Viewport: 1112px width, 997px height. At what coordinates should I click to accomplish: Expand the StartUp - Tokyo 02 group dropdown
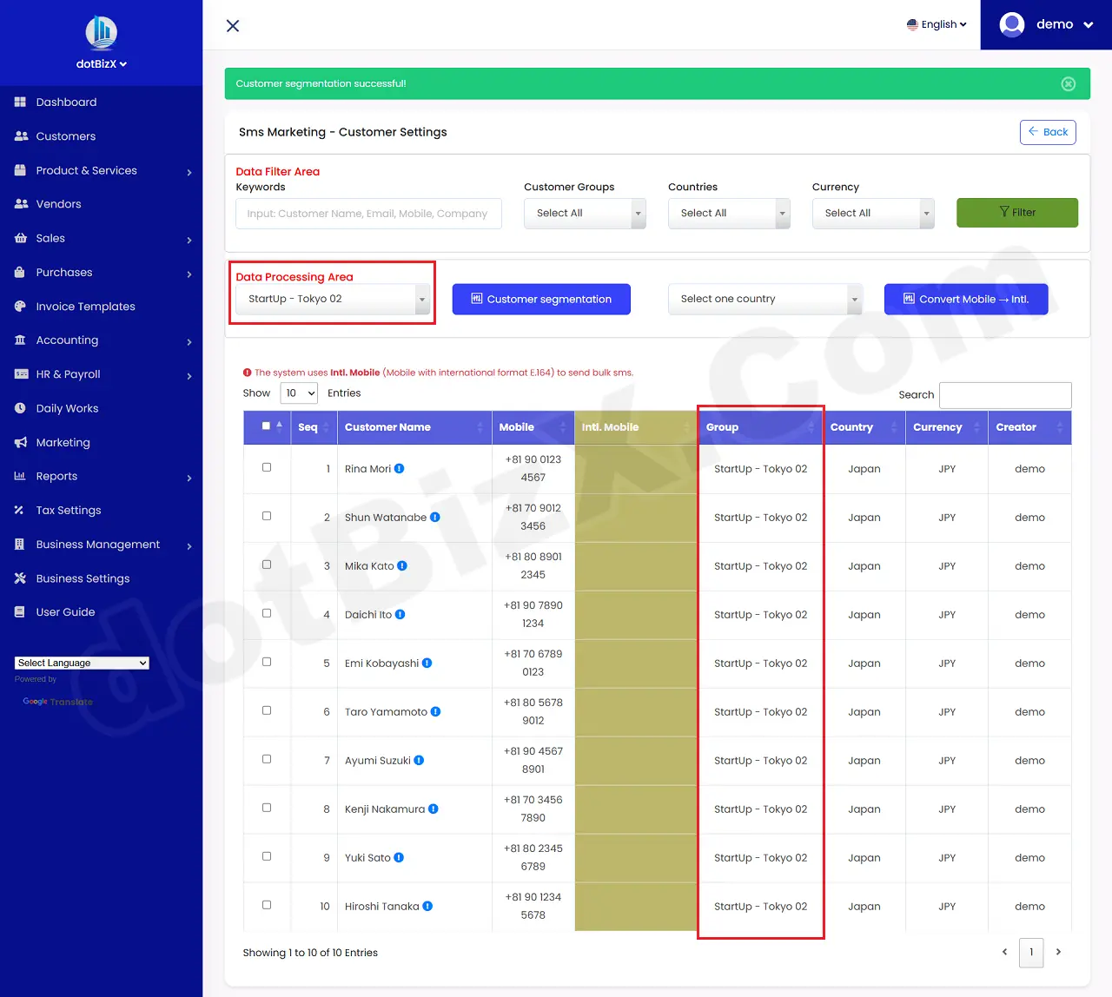tap(333, 300)
